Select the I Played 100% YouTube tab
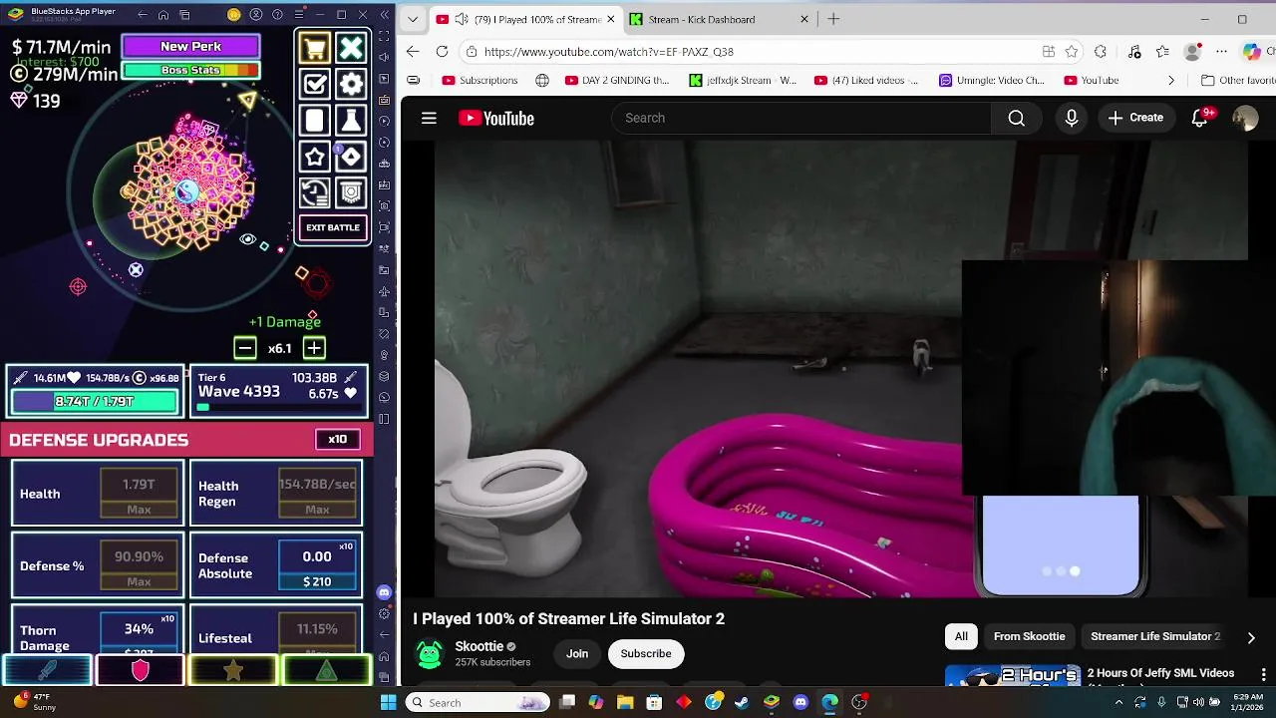Image resolution: width=1276 pixels, height=718 pixels. pyautogui.click(x=525, y=19)
